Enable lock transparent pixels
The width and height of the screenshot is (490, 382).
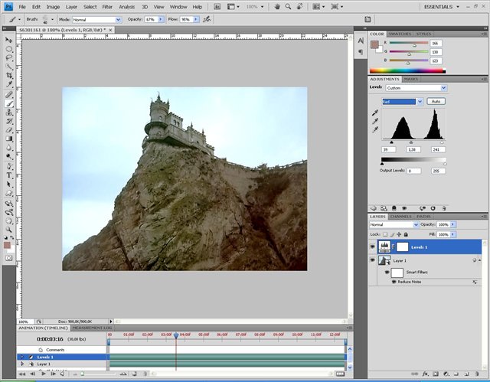385,234
